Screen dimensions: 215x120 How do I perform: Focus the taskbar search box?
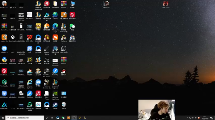(25, 118)
